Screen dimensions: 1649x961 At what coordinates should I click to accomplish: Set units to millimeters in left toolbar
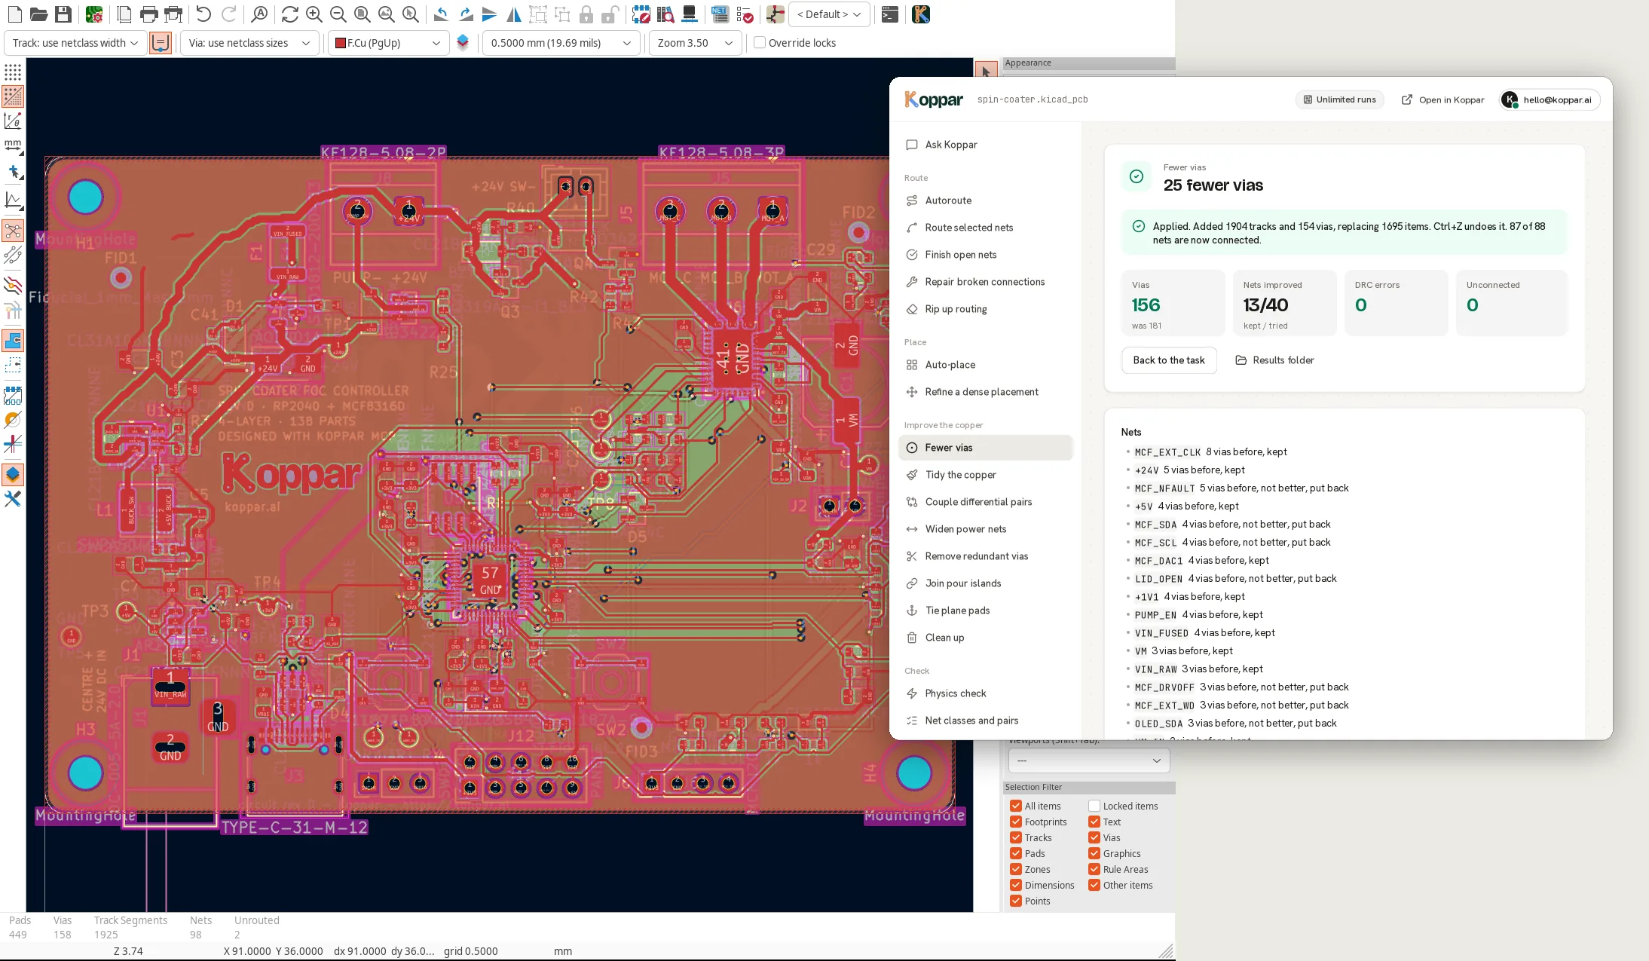click(13, 145)
